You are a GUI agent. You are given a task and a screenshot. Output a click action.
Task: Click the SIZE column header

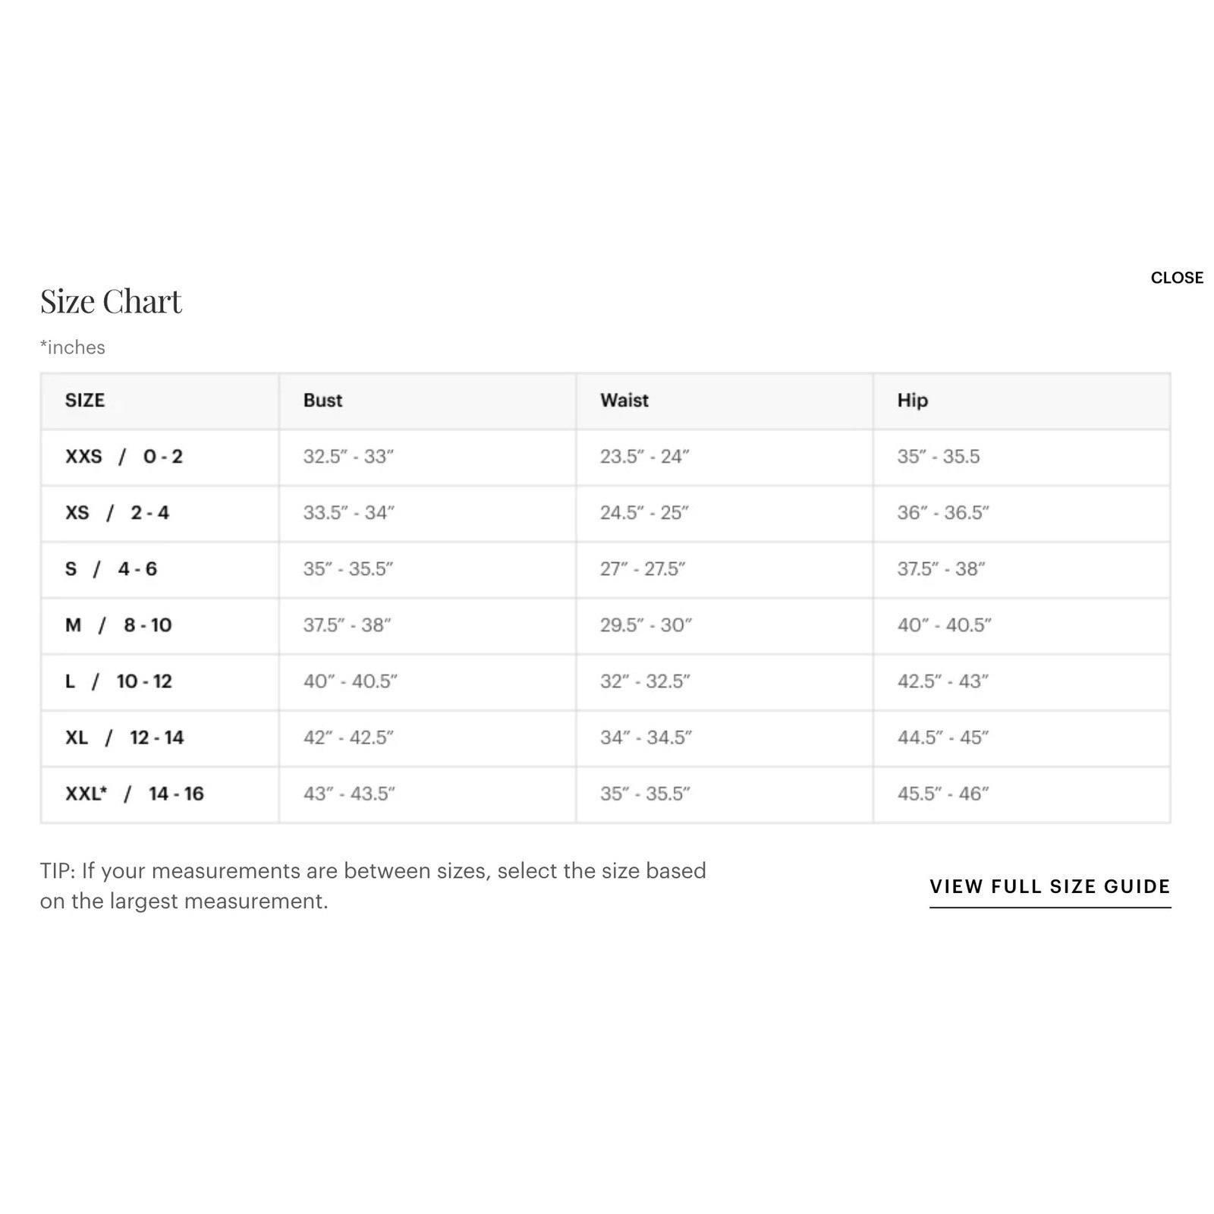[x=85, y=401]
